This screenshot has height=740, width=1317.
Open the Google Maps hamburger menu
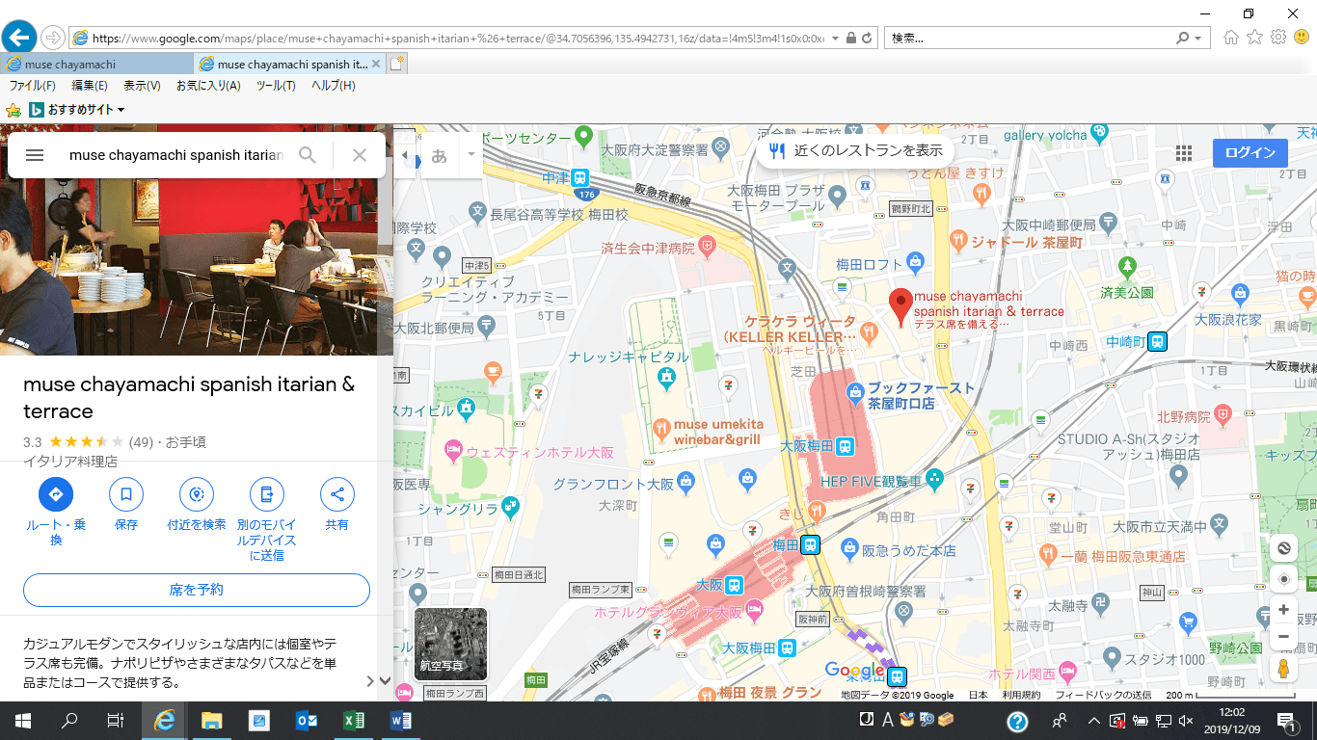35,155
